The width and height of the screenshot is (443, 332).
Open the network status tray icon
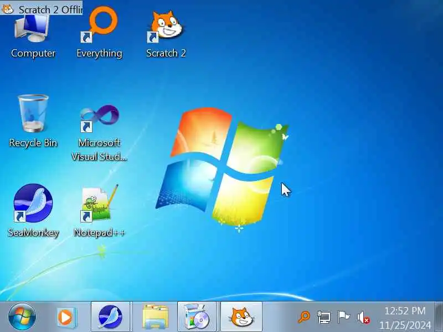point(324,317)
